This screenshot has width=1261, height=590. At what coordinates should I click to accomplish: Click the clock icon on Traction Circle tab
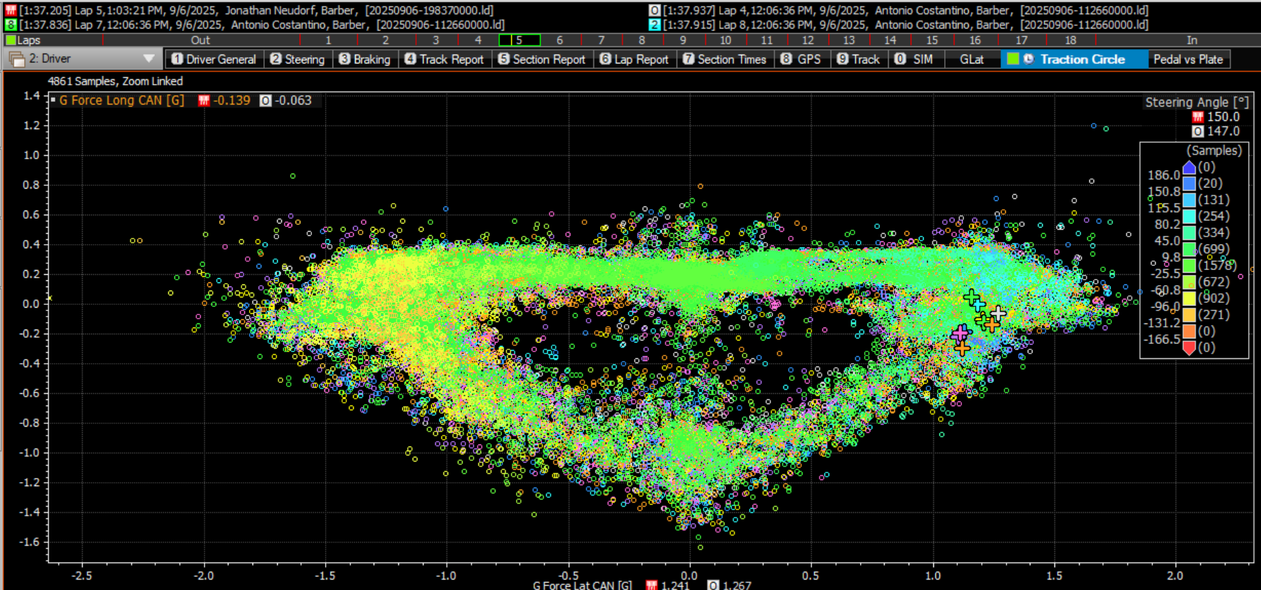[1028, 59]
